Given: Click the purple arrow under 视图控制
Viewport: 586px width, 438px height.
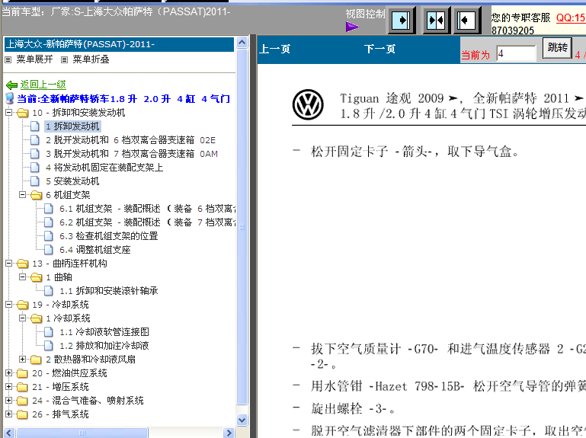Looking at the screenshot, I should 352,27.
